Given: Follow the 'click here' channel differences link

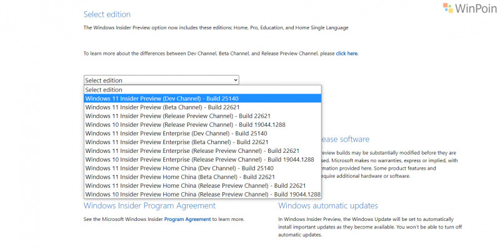Looking at the screenshot, I should pos(347,54).
